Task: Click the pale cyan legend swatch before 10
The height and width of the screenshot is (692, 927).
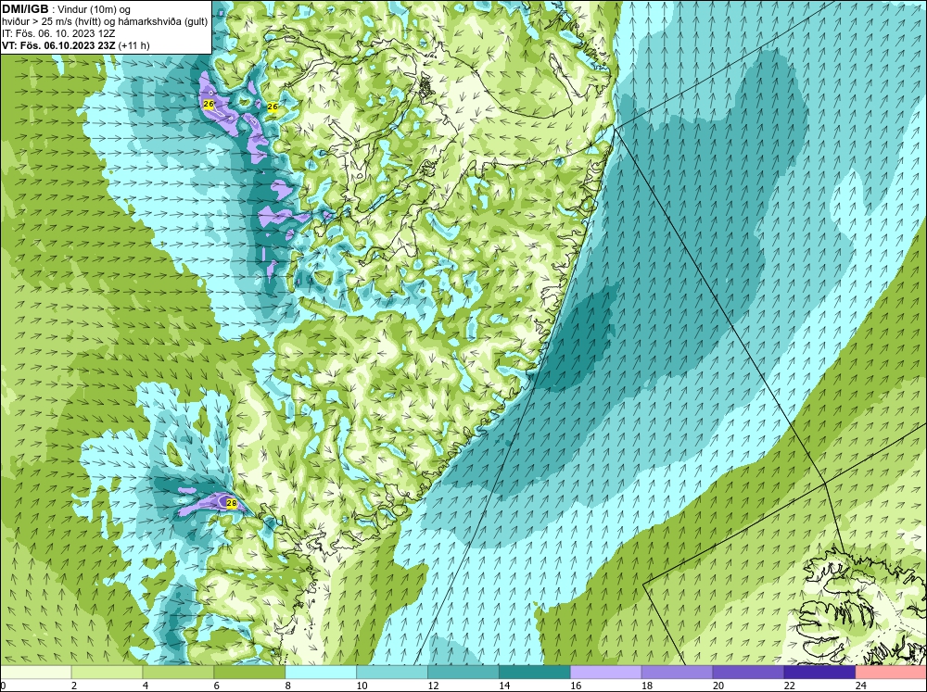Action: tap(321, 673)
